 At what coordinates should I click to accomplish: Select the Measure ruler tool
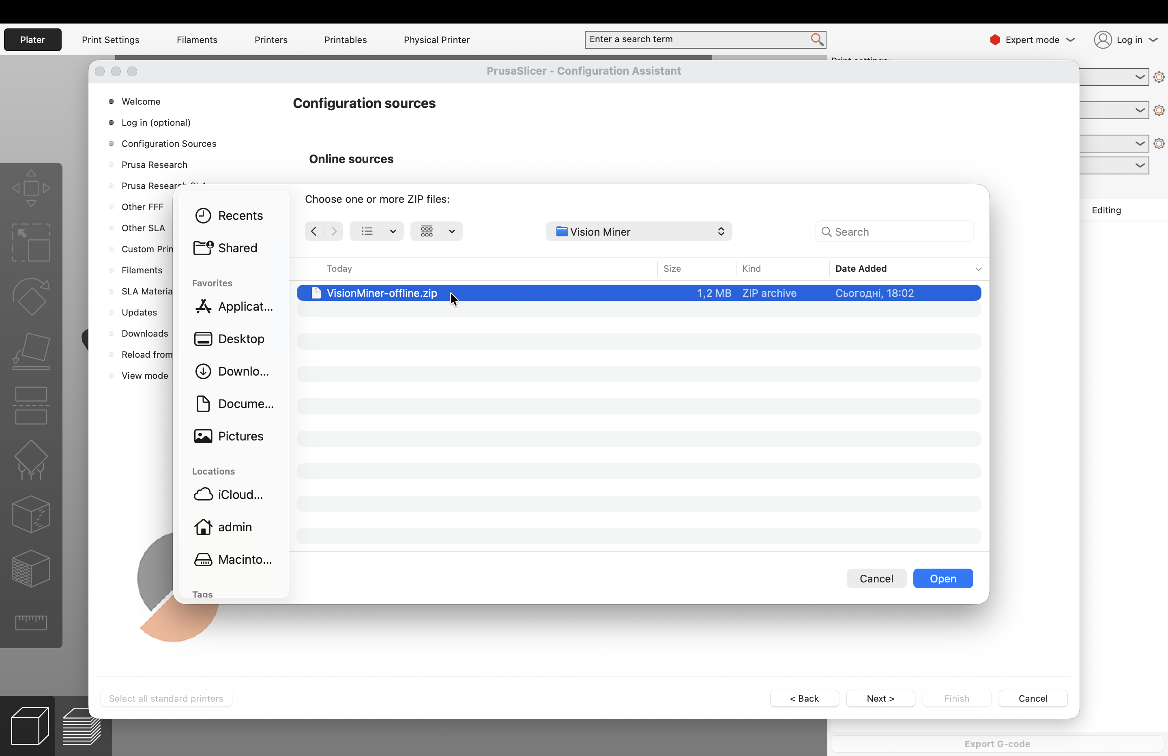(31, 623)
